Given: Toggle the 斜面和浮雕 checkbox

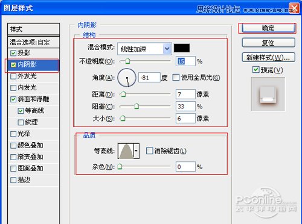Looking at the screenshot, I should [13, 99].
